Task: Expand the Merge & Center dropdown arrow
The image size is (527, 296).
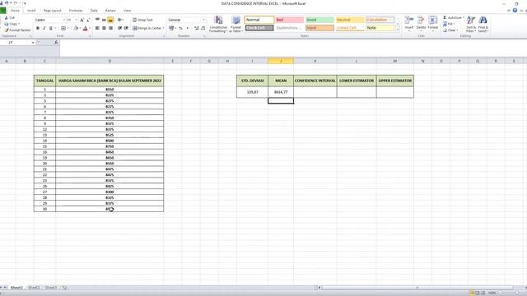Action: [x=163, y=28]
